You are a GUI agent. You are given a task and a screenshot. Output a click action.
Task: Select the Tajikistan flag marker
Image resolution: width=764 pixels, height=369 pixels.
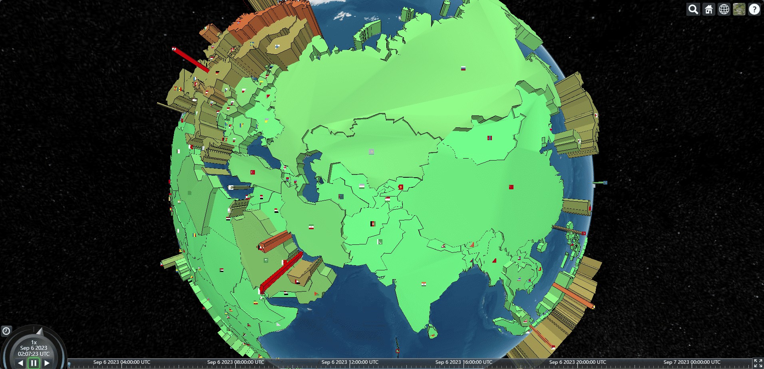click(x=387, y=199)
